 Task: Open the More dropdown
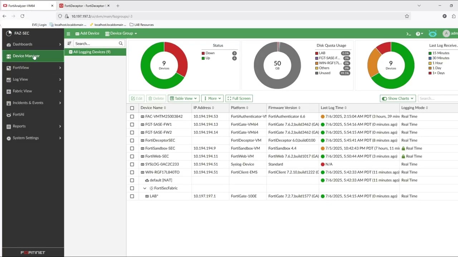tap(213, 99)
